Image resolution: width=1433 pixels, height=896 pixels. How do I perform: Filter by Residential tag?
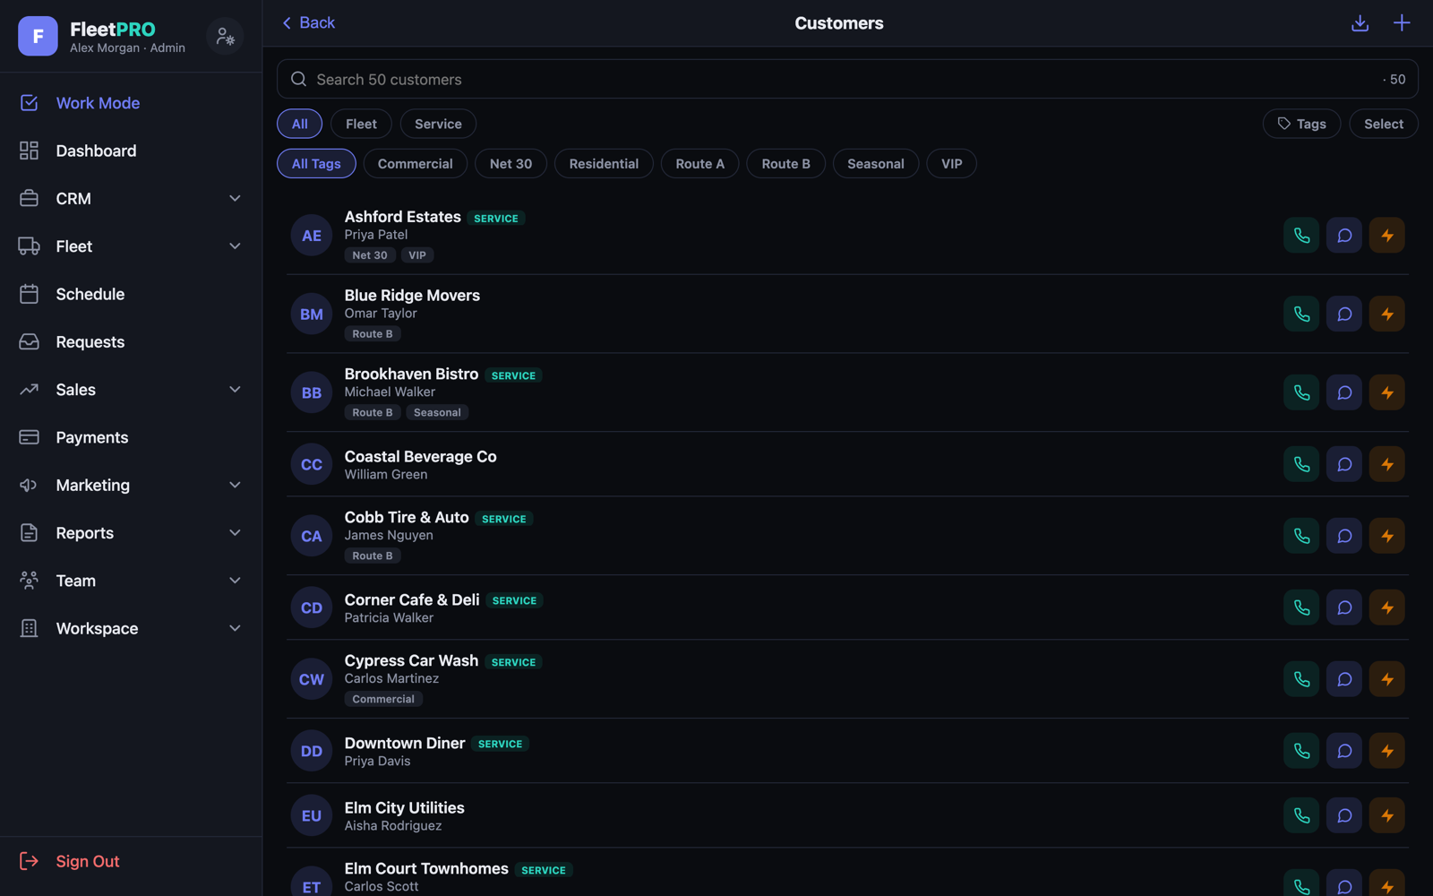(x=604, y=164)
